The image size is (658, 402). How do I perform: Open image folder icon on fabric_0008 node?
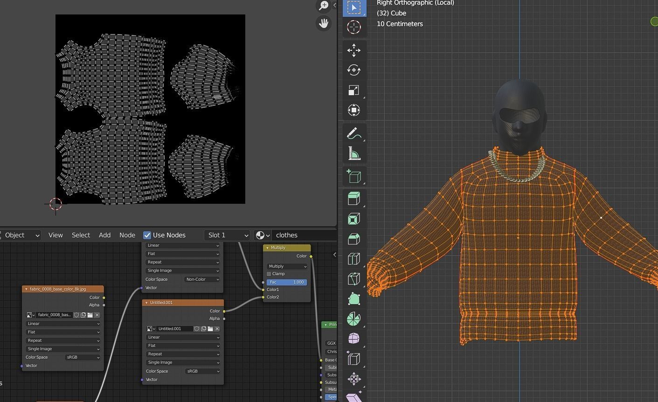point(90,315)
